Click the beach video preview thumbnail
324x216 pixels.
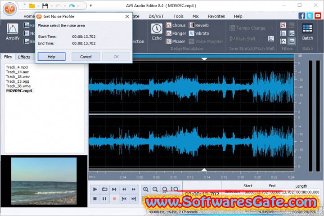click(x=44, y=181)
